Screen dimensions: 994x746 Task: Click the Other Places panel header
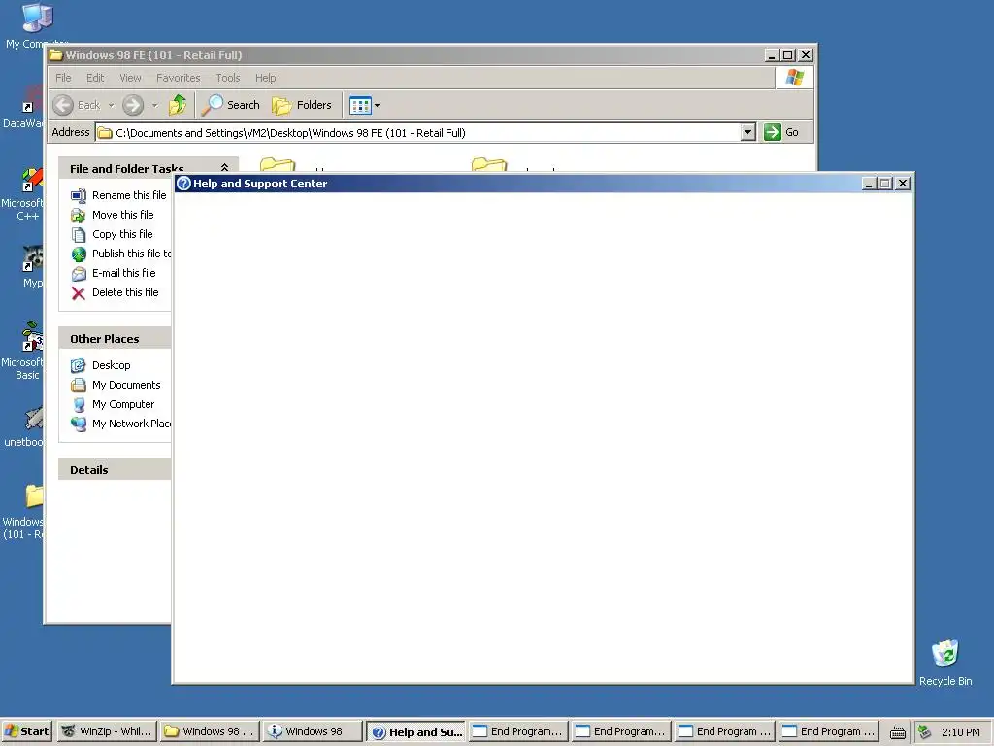[115, 338]
